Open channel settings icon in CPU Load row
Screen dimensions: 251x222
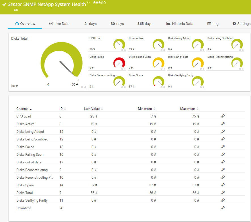(223, 116)
